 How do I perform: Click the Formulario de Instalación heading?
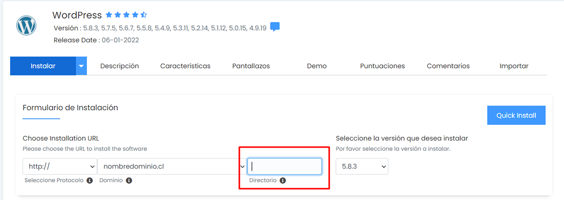[x=70, y=108]
